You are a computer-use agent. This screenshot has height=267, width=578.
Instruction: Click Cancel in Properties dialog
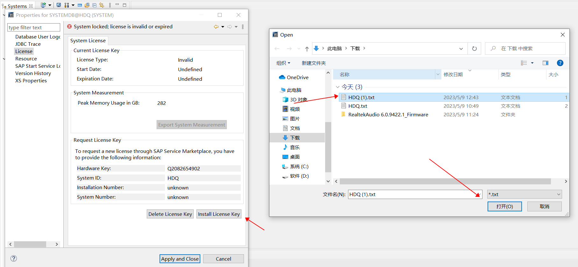pos(224,259)
